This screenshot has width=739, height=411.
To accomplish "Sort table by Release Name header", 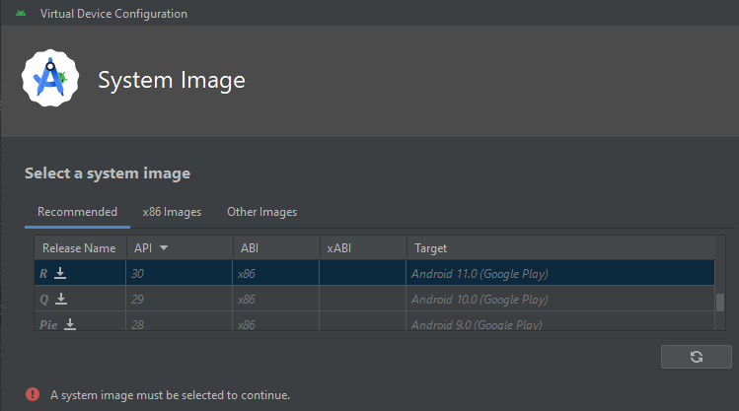I will [x=80, y=248].
